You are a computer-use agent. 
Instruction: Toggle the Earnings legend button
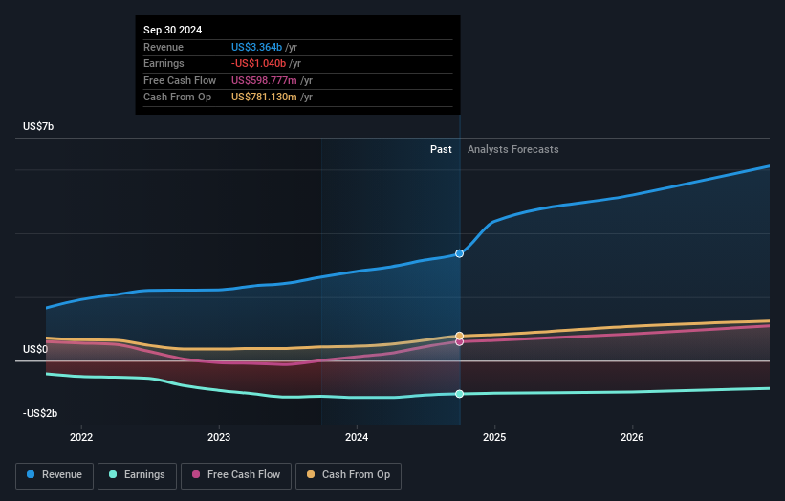click(137, 475)
